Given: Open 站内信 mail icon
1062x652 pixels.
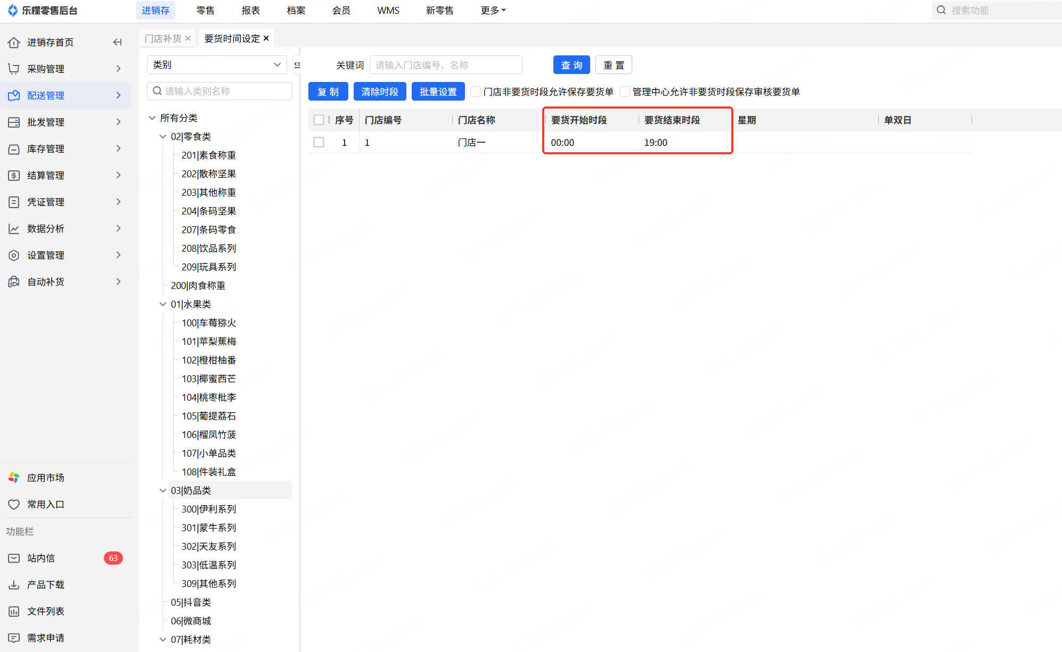Looking at the screenshot, I should (x=14, y=558).
